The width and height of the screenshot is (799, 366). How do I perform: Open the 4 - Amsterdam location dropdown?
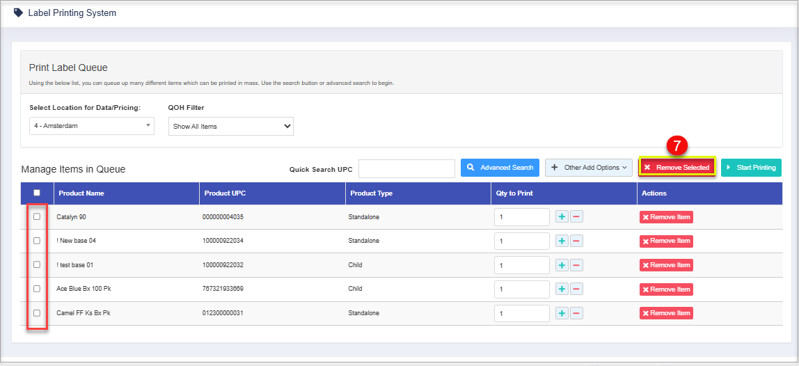click(x=91, y=126)
